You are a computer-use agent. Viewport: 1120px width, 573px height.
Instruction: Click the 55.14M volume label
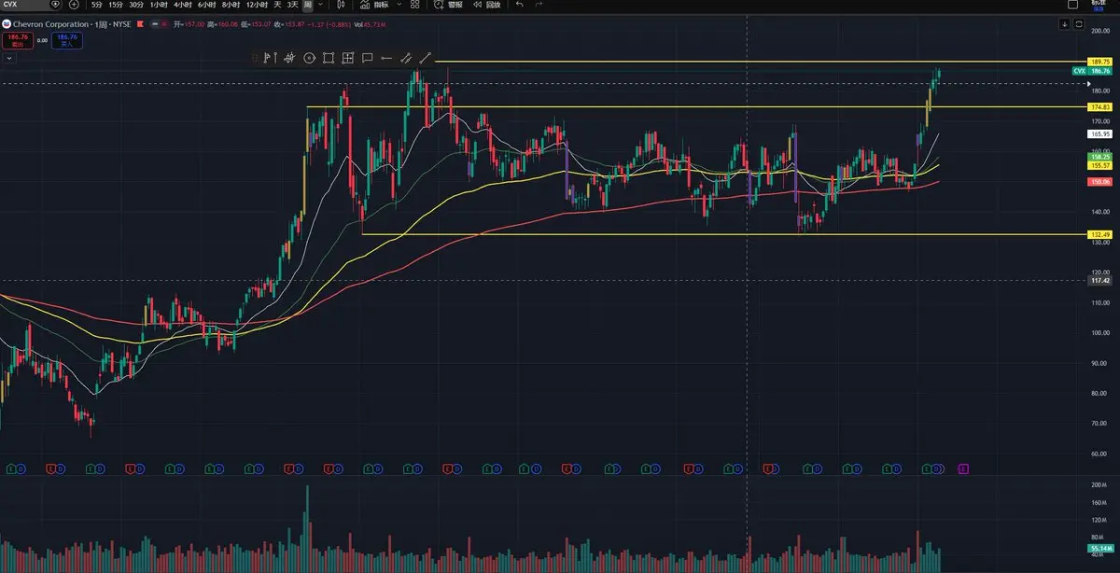1099,548
